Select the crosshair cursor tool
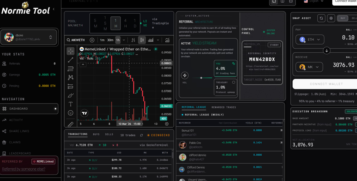 (71, 51)
